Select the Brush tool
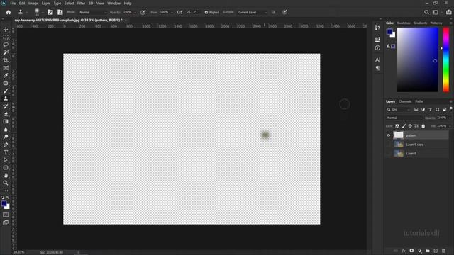This screenshot has height=255, width=454. coord(6,91)
